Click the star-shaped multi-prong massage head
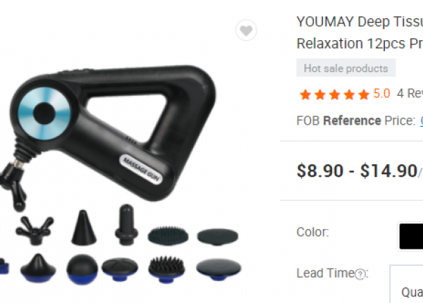Screen dimensions: 423x303 pos(35,230)
